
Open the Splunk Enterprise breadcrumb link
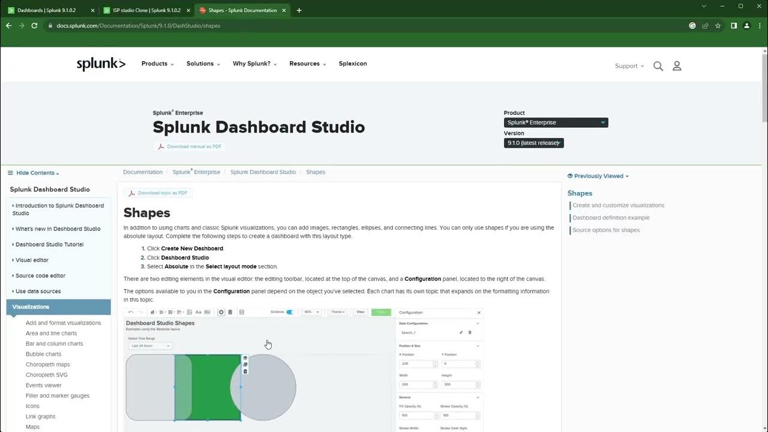(x=196, y=172)
